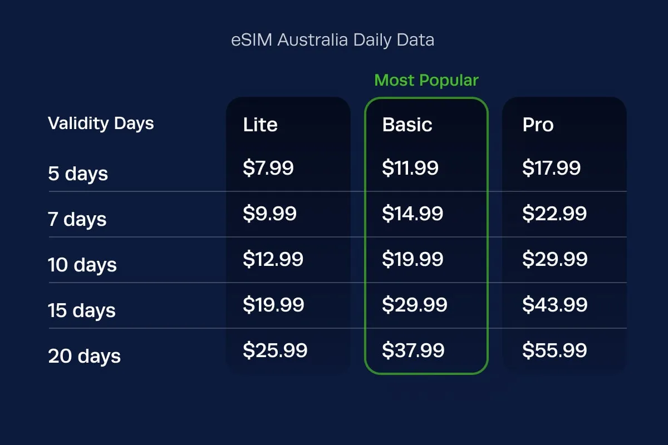
Task: Select the Lite plan column header
Action: (x=261, y=125)
